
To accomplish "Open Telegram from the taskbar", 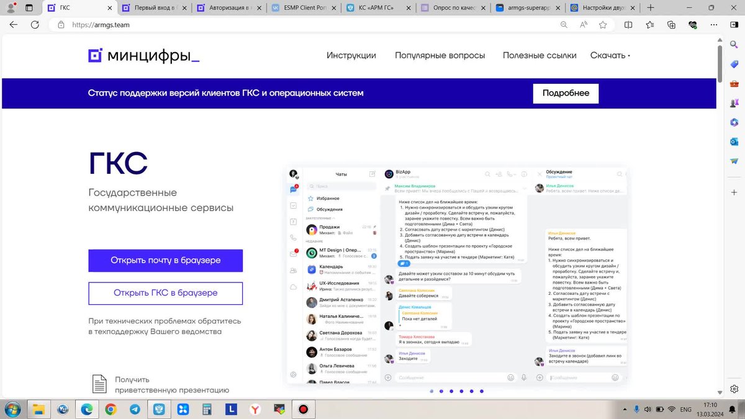I will (x=135, y=409).
